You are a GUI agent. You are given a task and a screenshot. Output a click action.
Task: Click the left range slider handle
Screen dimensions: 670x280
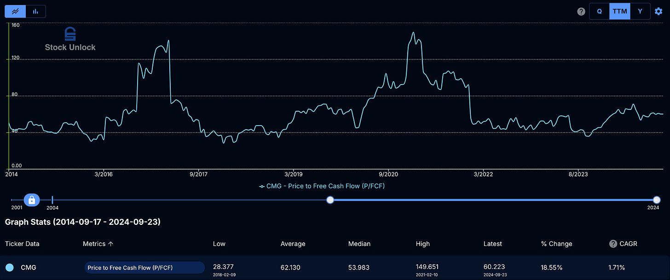pyautogui.click(x=330, y=200)
